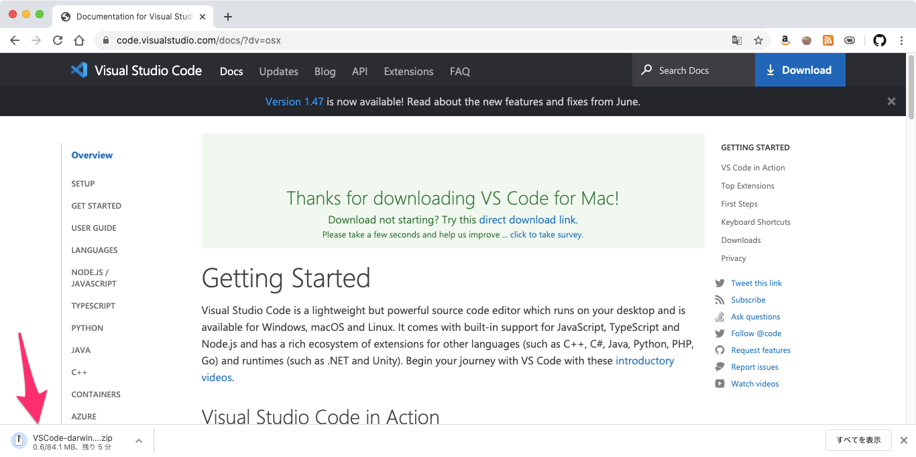Open Chrome's three-dot menu
Viewport: 916px width, 457px height.
pos(901,40)
